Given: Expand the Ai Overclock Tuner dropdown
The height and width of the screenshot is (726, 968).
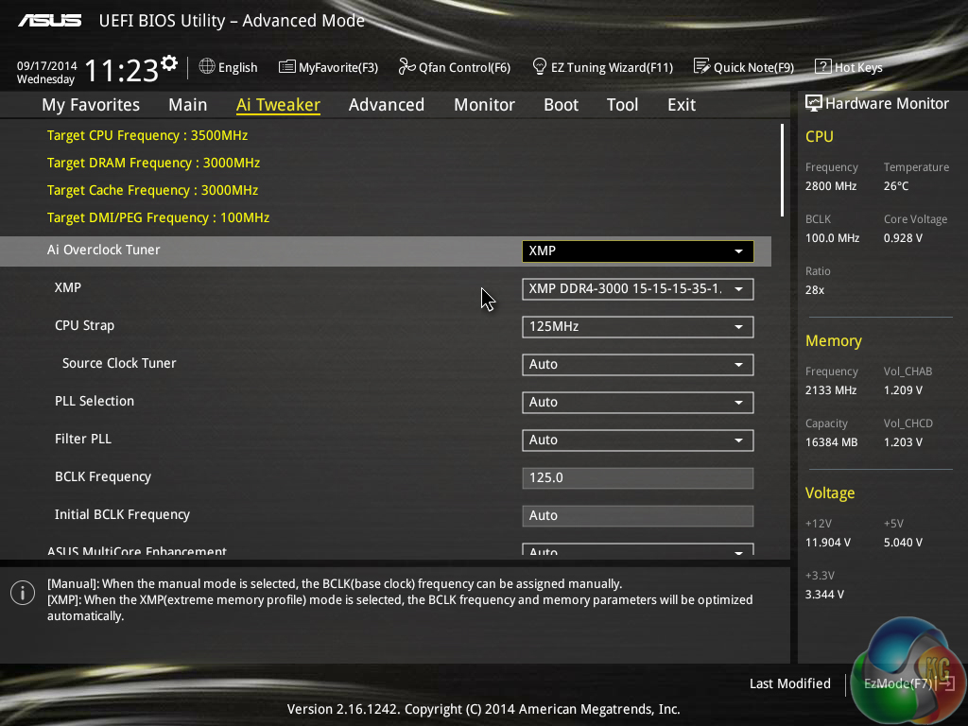Looking at the screenshot, I should pyautogui.click(x=637, y=251).
